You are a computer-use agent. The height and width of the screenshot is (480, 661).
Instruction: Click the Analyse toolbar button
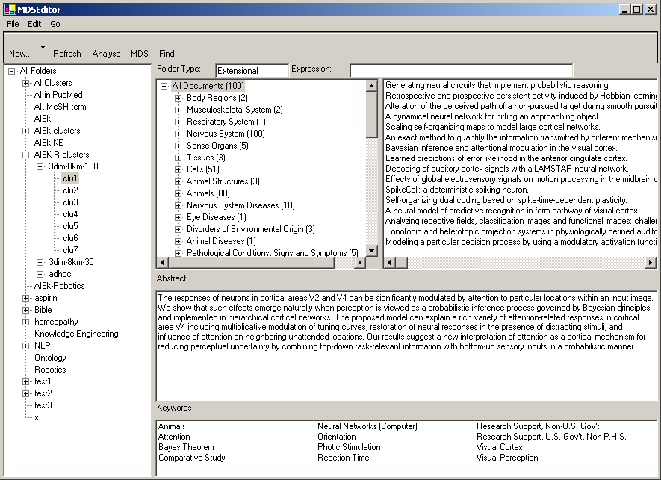(106, 54)
